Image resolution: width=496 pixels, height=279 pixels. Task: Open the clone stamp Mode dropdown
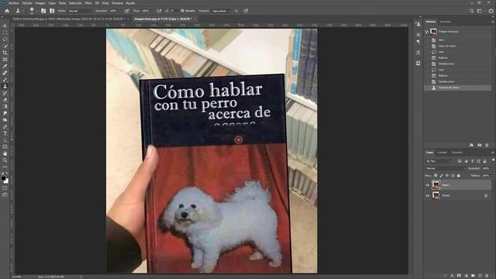pos(81,11)
